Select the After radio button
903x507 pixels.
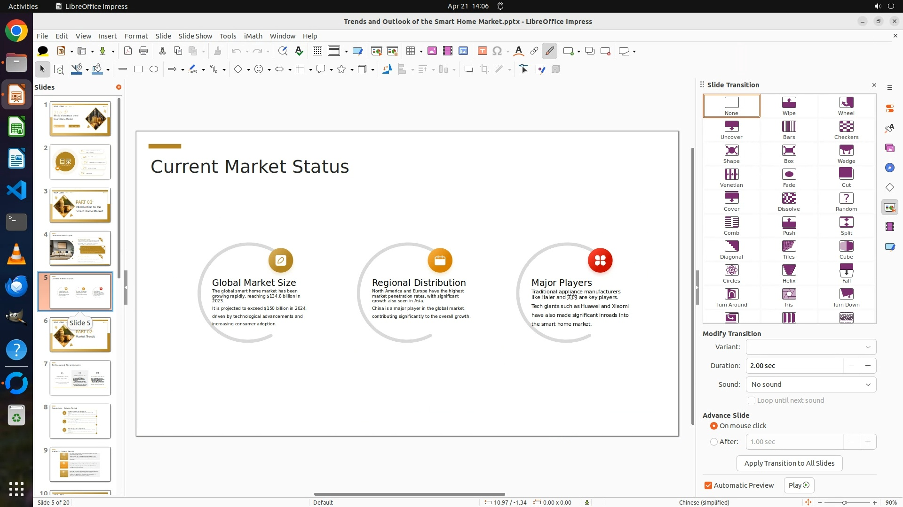[714, 442]
